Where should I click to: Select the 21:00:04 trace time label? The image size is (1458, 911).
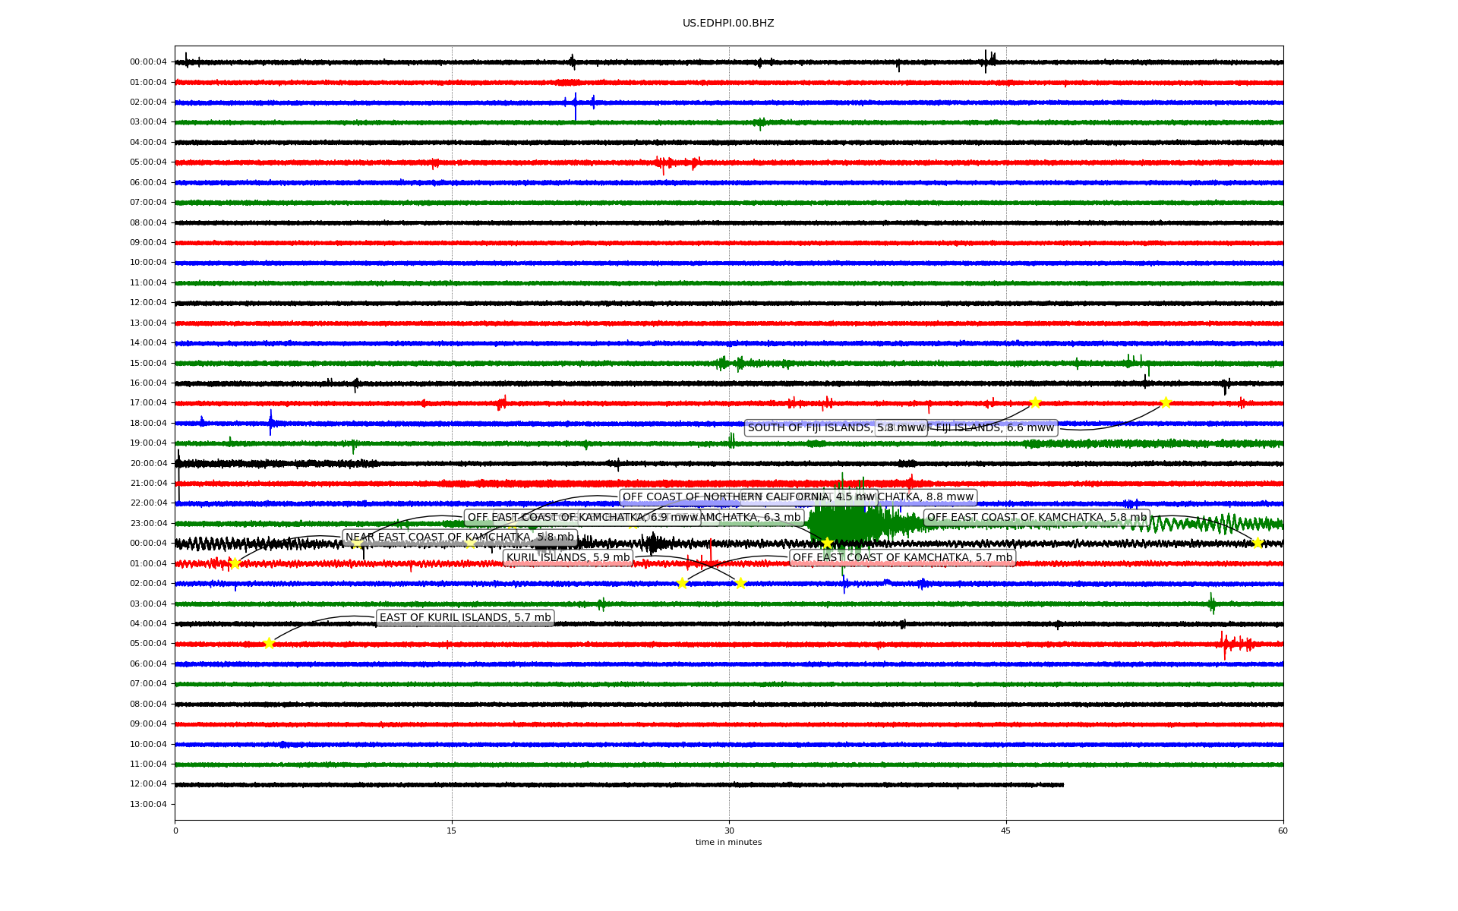tap(148, 484)
